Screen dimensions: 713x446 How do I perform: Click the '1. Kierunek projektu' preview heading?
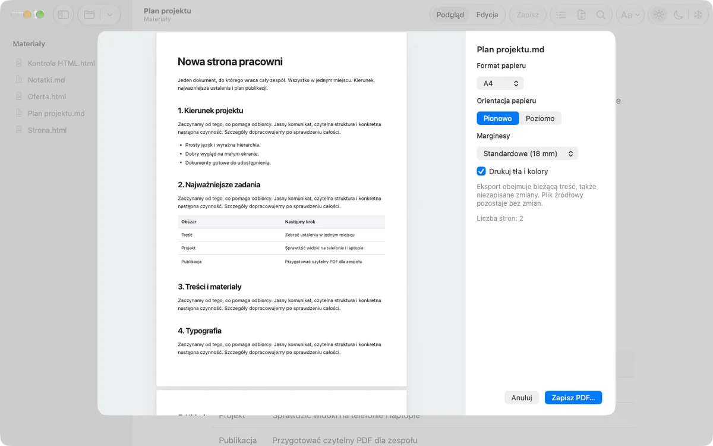(x=210, y=111)
